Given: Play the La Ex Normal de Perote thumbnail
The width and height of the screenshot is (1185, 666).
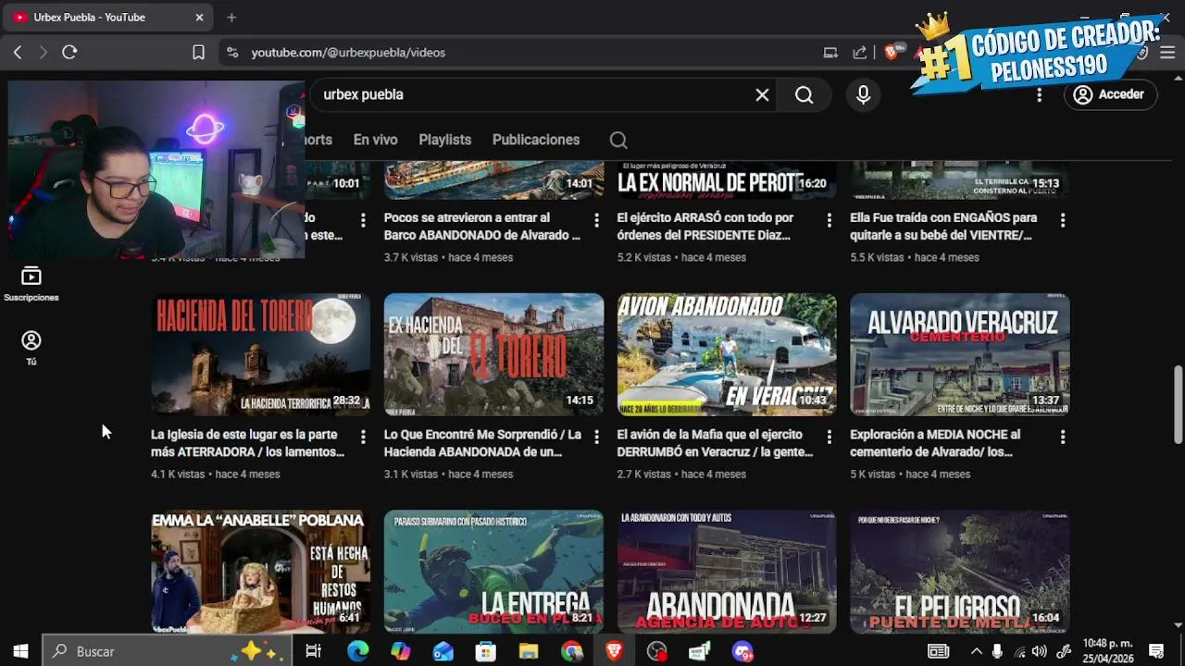Looking at the screenshot, I should click(727, 180).
